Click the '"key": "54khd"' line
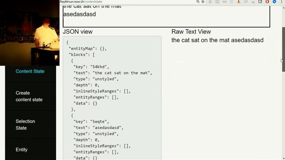The width and height of the screenshot is (285, 160). (91, 67)
